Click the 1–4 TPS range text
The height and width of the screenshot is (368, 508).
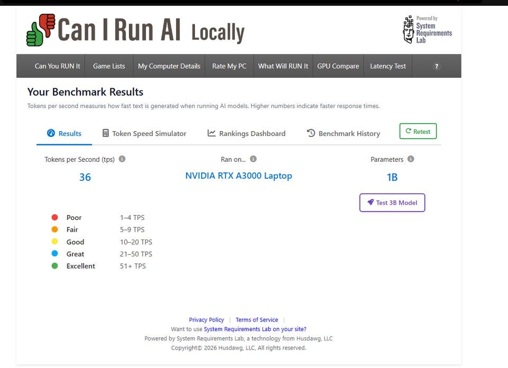click(132, 218)
